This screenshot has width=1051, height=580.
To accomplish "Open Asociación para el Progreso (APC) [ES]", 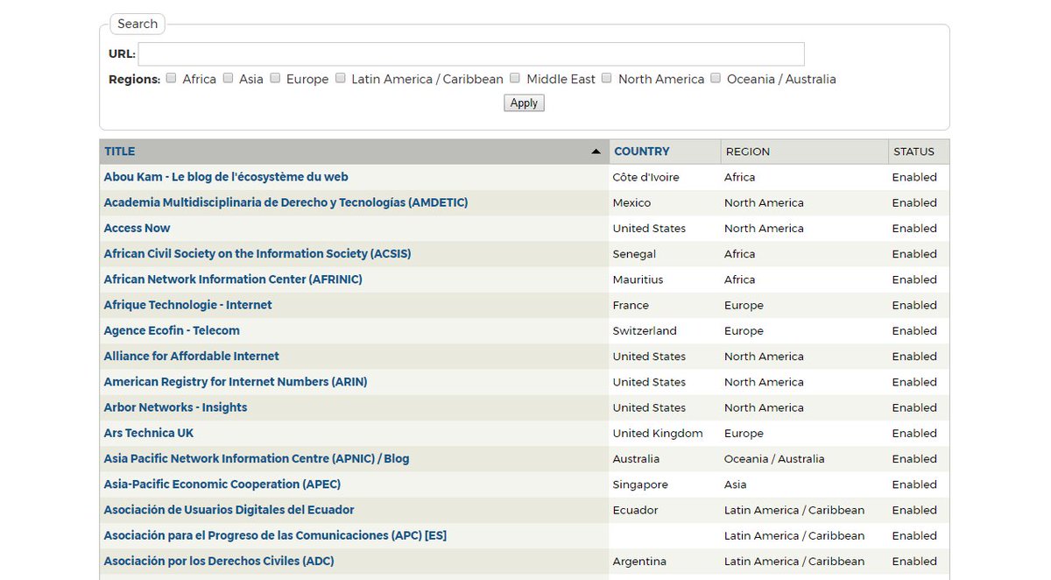I will click(275, 535).
